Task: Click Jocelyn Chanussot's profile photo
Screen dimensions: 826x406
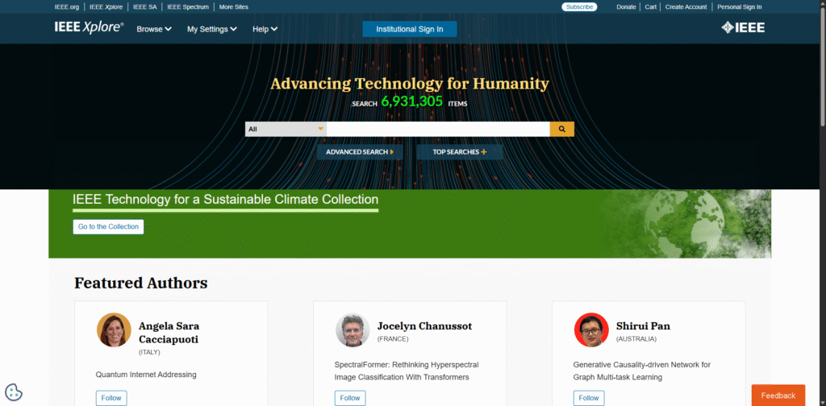Action: [353, 330]
